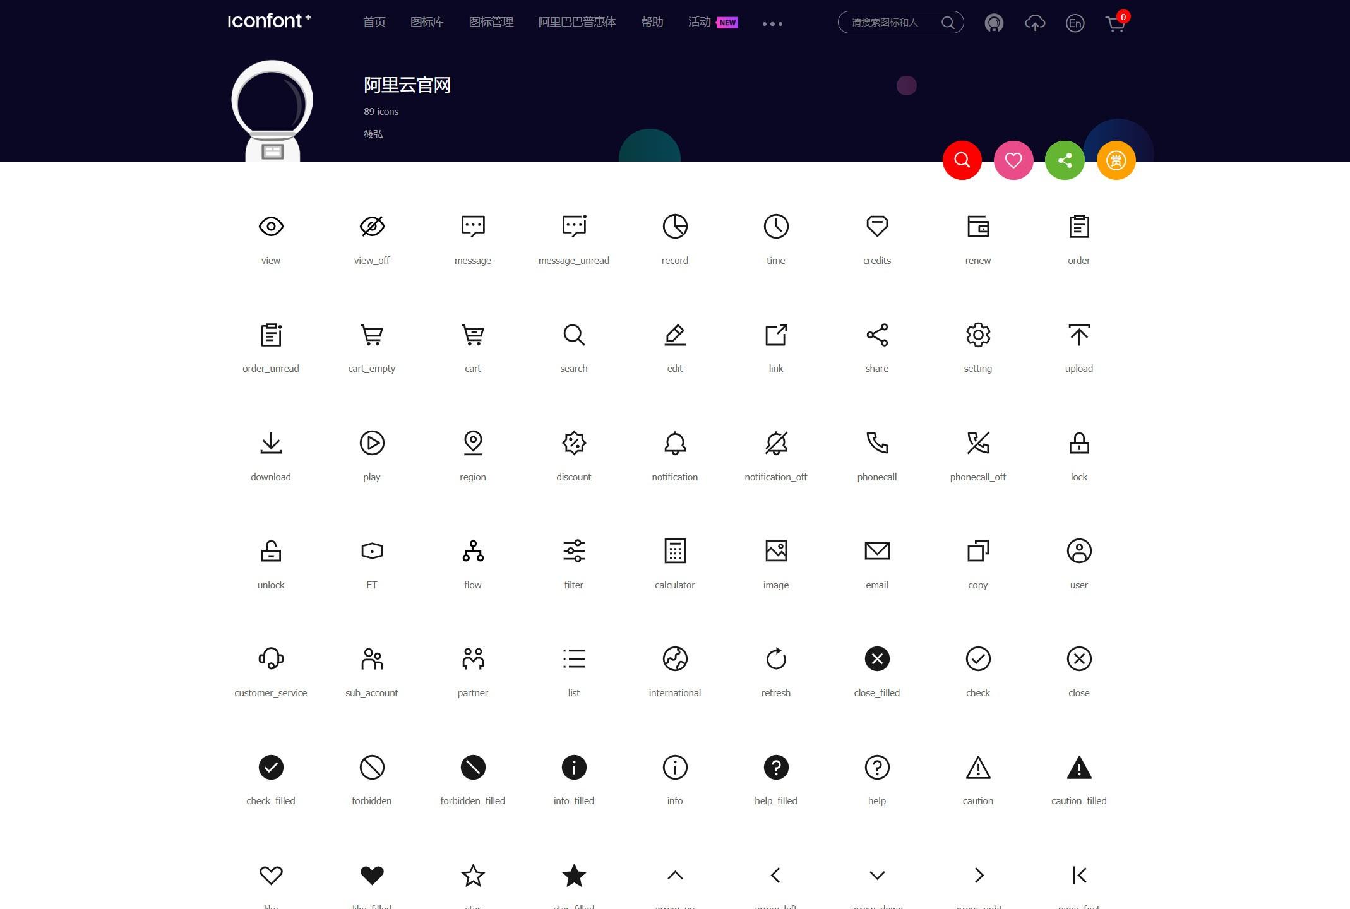Expand the arrow_right chevron icon
The width and height of the screenshot is (1350, 909).
pyautogui.click(x=977, y=874)
